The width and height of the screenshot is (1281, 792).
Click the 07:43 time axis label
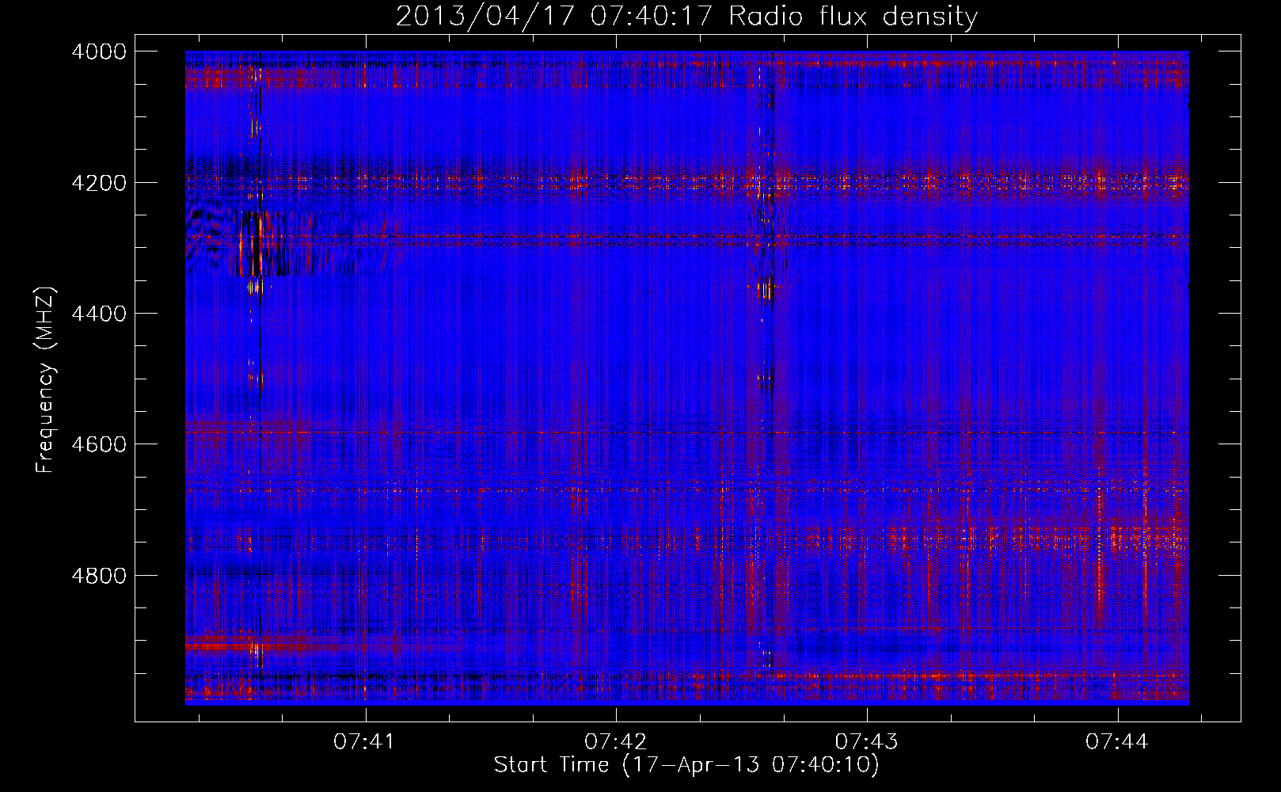click(x=866, y=742)
